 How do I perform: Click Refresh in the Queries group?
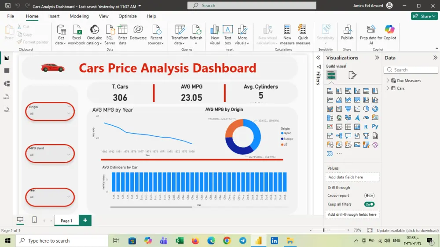[196, 35]
